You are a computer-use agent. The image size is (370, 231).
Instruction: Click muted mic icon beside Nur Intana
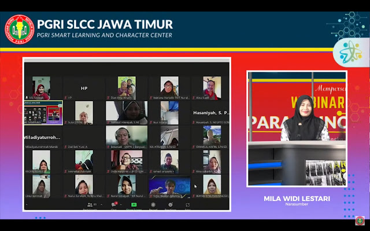tap(151, 122)
